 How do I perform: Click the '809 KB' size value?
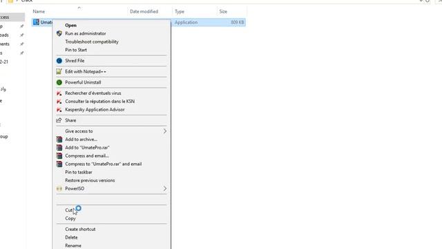coord(238,22)
